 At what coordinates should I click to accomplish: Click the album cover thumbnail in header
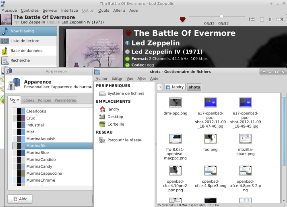tap(6, 20)
